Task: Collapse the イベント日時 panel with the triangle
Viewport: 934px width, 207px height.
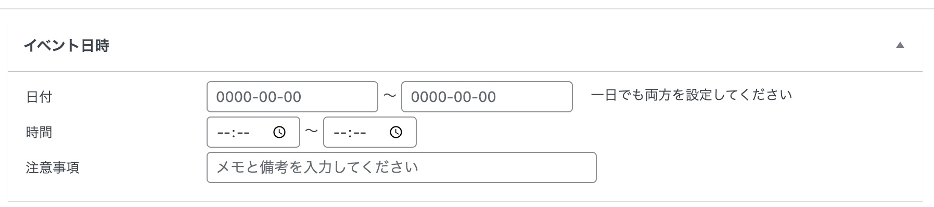Action: point(900,45)
